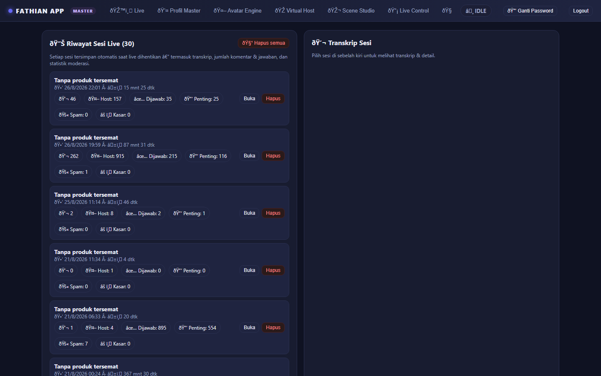Open the session dated 21/8/2026 11:34

(x=249, y=270)
